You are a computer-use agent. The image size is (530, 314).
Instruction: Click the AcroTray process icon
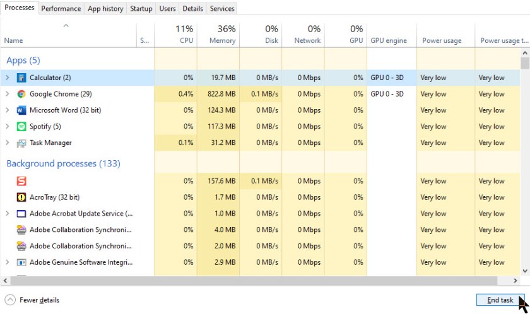pyautogui.click(x=21, y=197)
